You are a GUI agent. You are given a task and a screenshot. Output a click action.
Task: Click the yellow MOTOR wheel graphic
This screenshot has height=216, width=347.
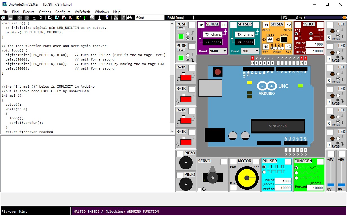(x=247, y=178)
